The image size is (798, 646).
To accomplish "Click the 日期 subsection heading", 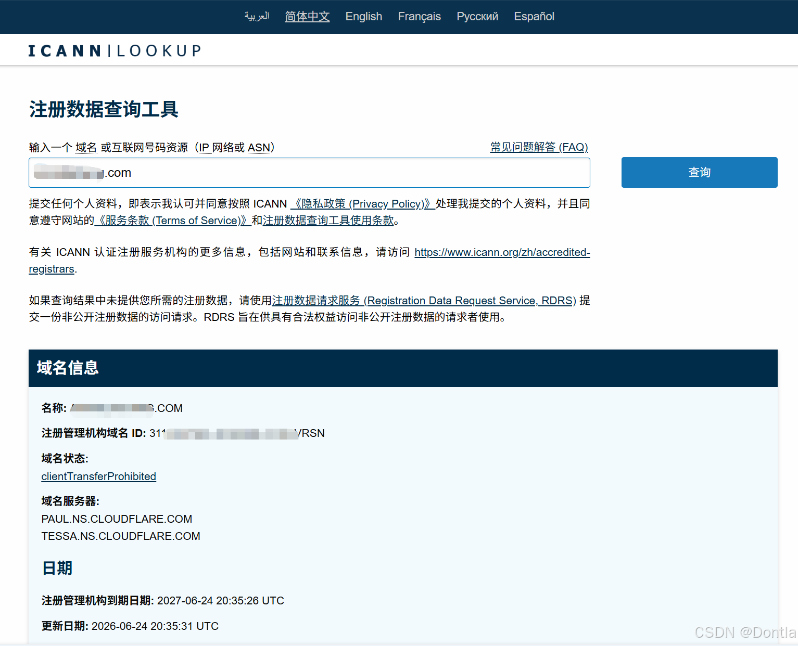I will click(x=57, y=568).
